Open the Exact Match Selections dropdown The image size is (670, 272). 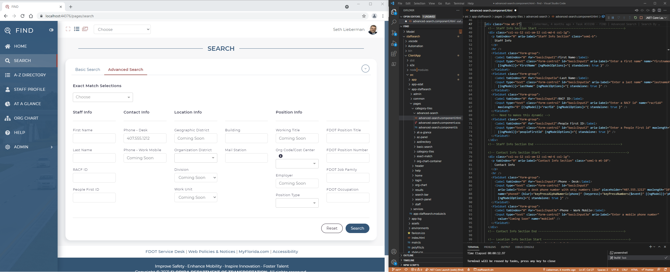pyautogui.click(x=103, y=97)
